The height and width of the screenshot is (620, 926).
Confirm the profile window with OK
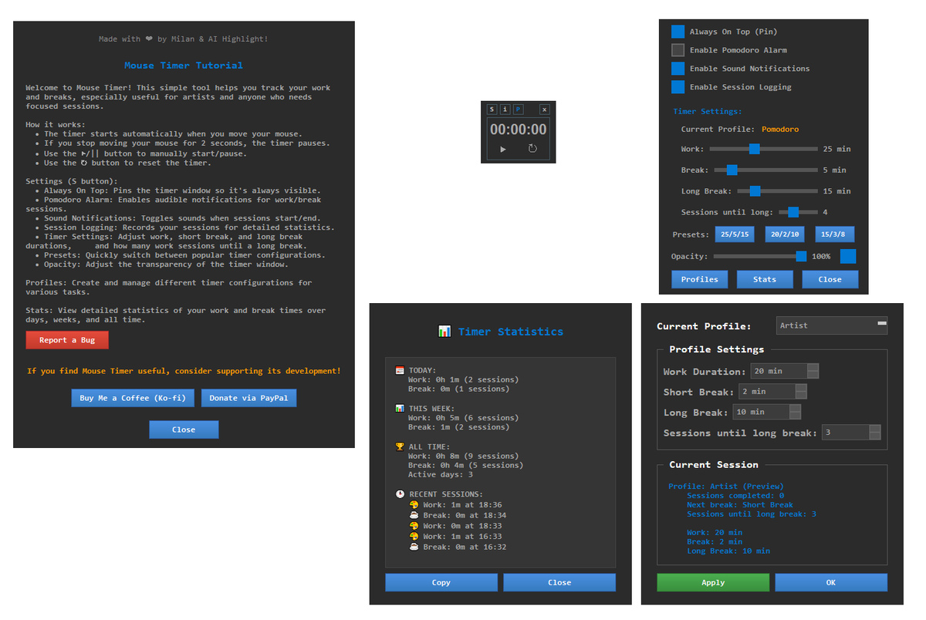point(831,582)
